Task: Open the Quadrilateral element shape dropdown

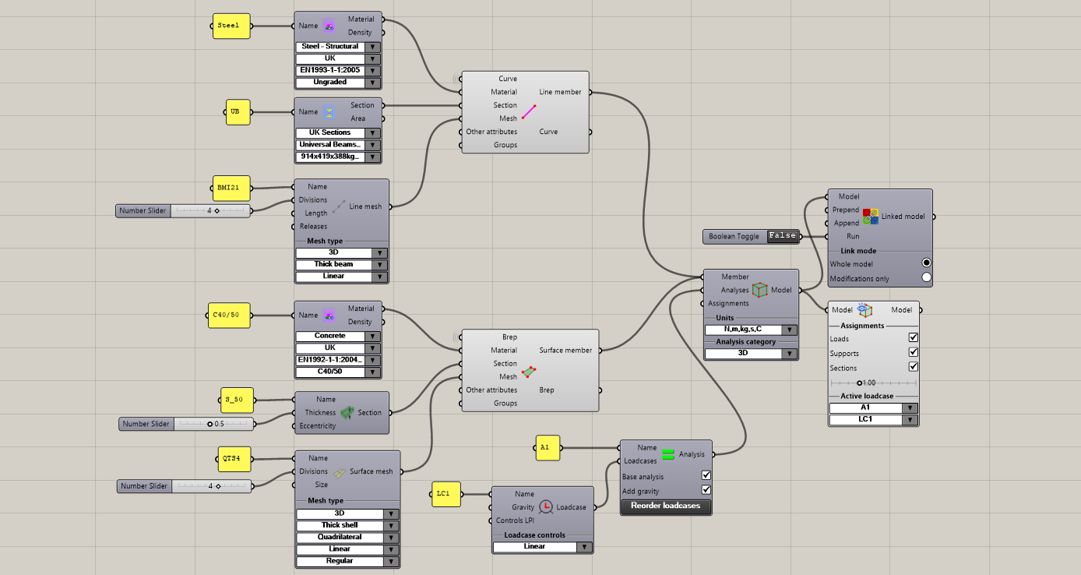Action: click(x=347, y=537)
